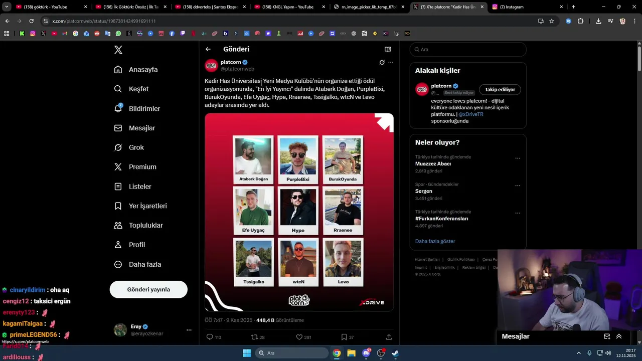Image resolution: width=642 pixels, height=361 pixels.
Task: Show hidden system tray icons chevron
Action: pyautogui.click(x=578, y=353)
